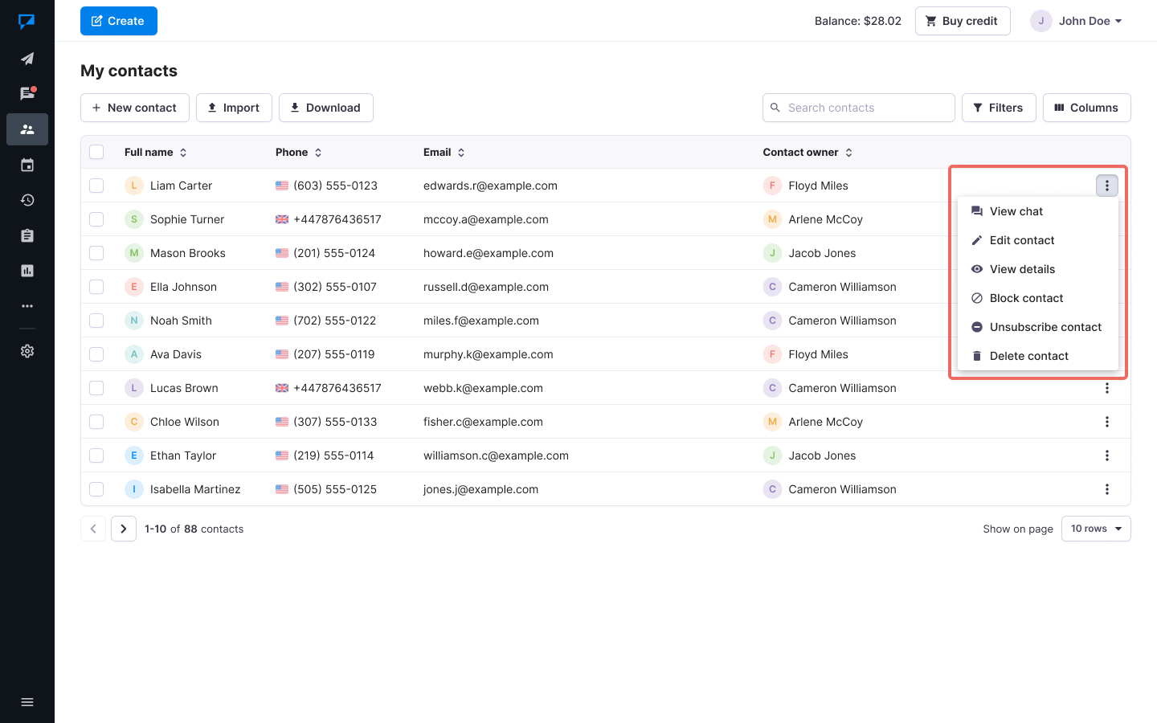Open the ellipsis more options icon in sidebar
Viewport: 1157px width, 723px height.
27,306
